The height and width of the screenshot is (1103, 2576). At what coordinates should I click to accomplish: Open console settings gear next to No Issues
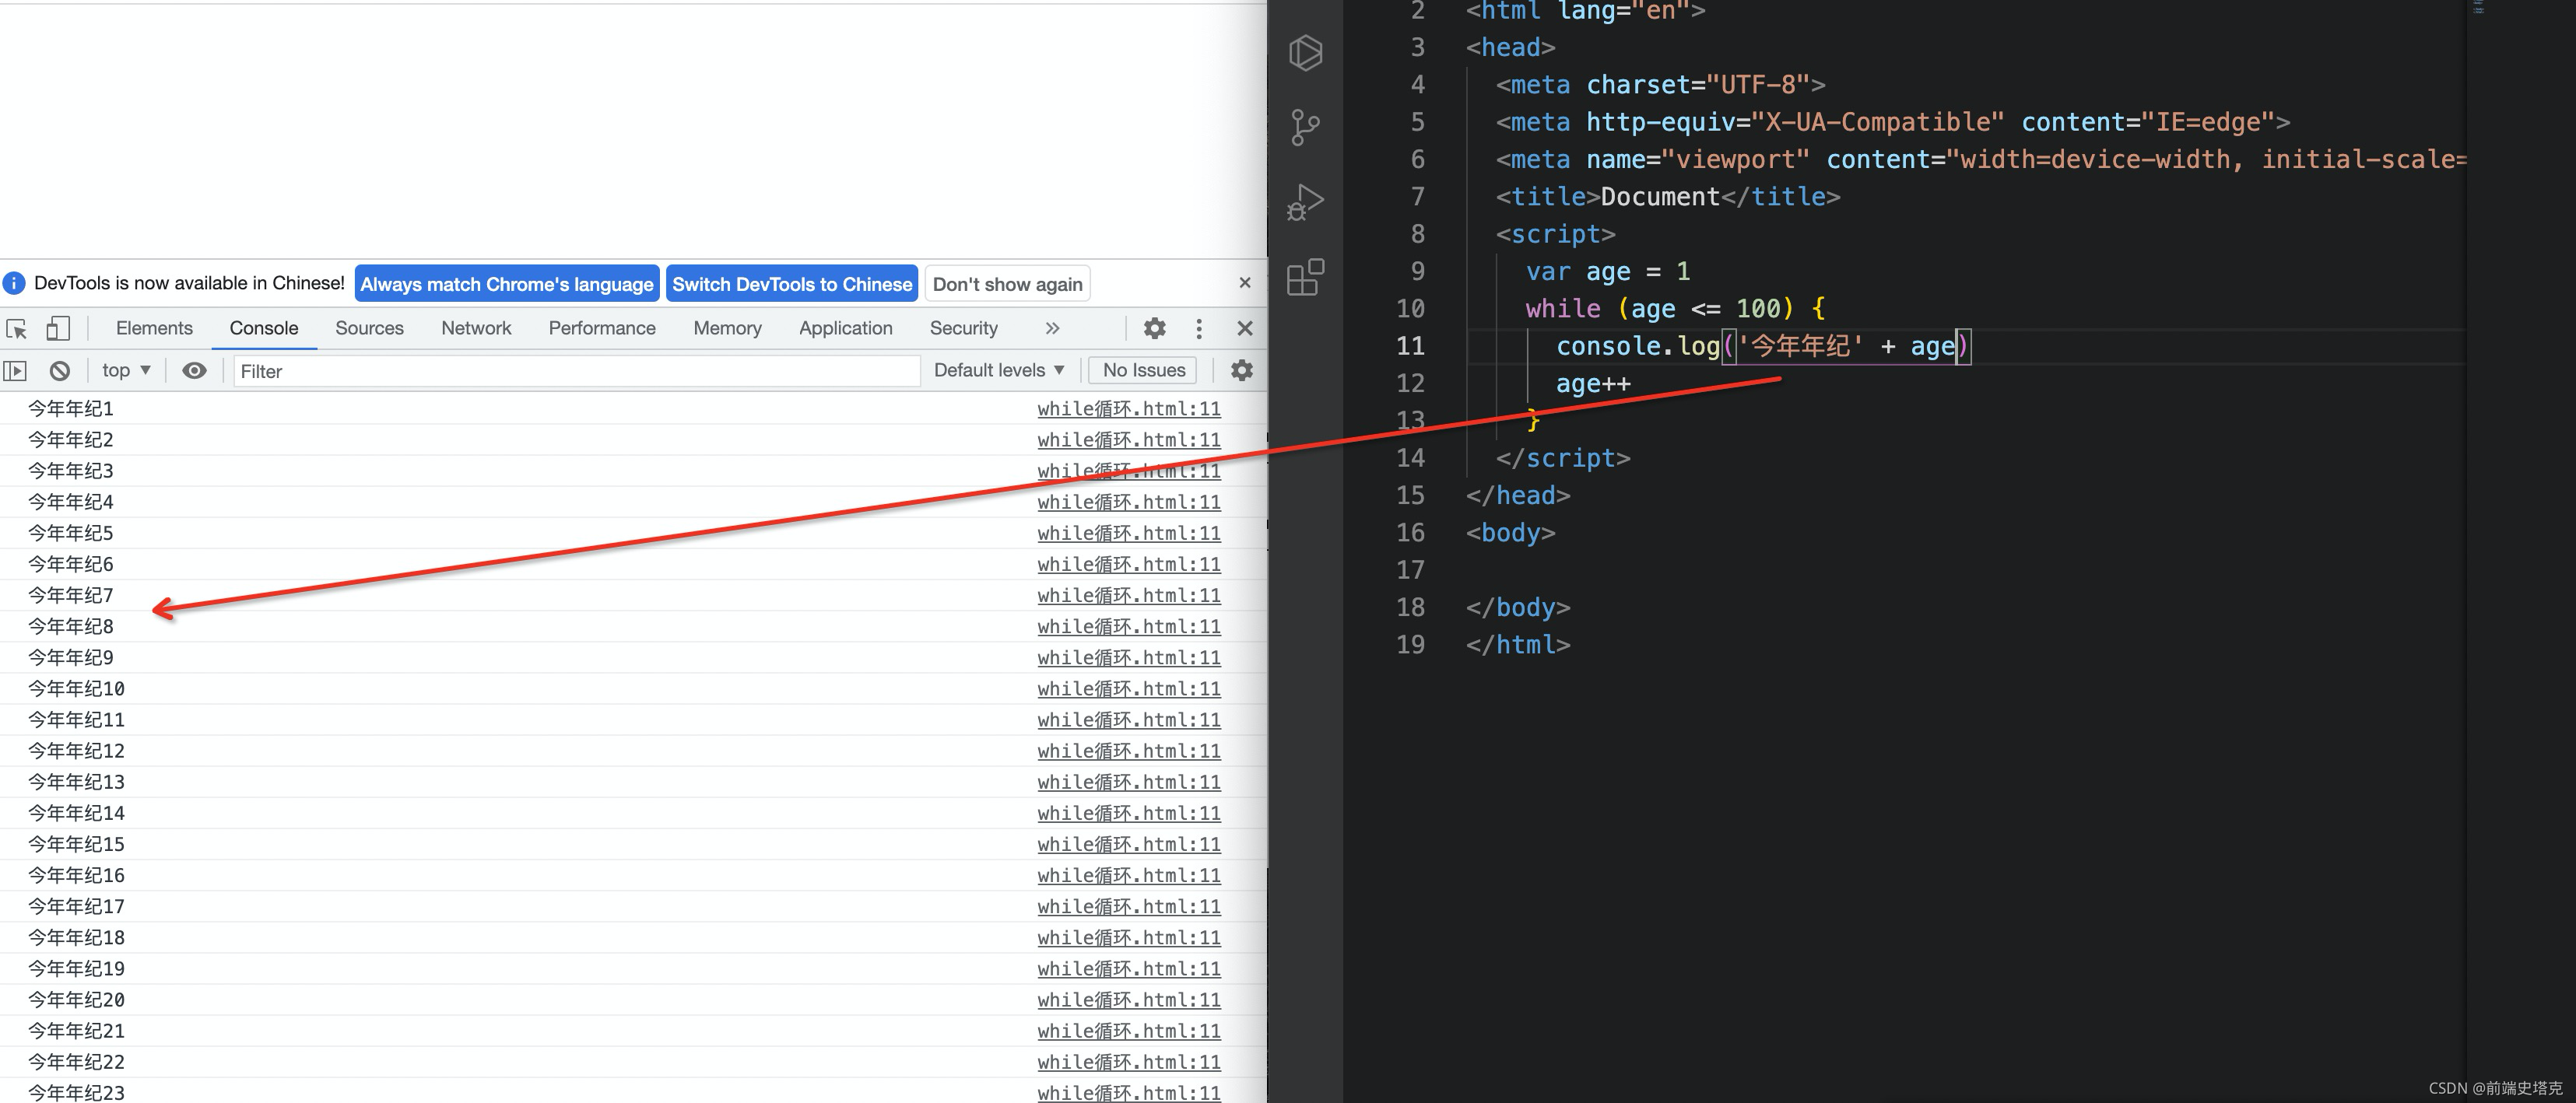click(1241, 371)
